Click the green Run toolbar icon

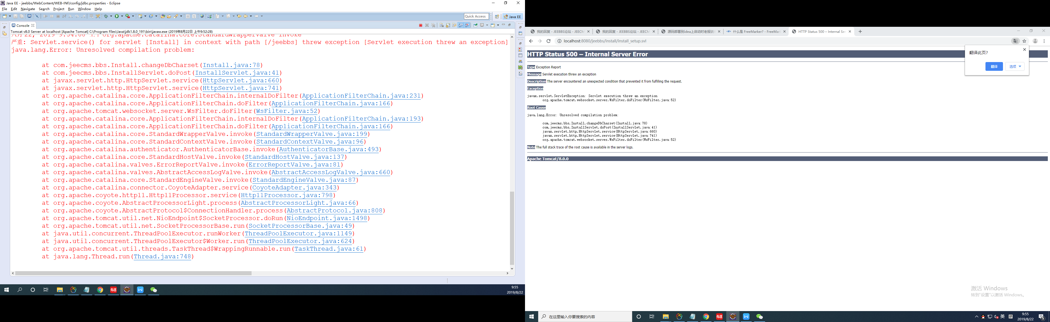116,16
